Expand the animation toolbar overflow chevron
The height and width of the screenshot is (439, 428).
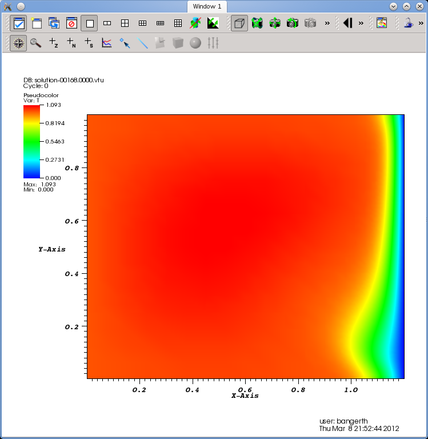coord(361,23)
